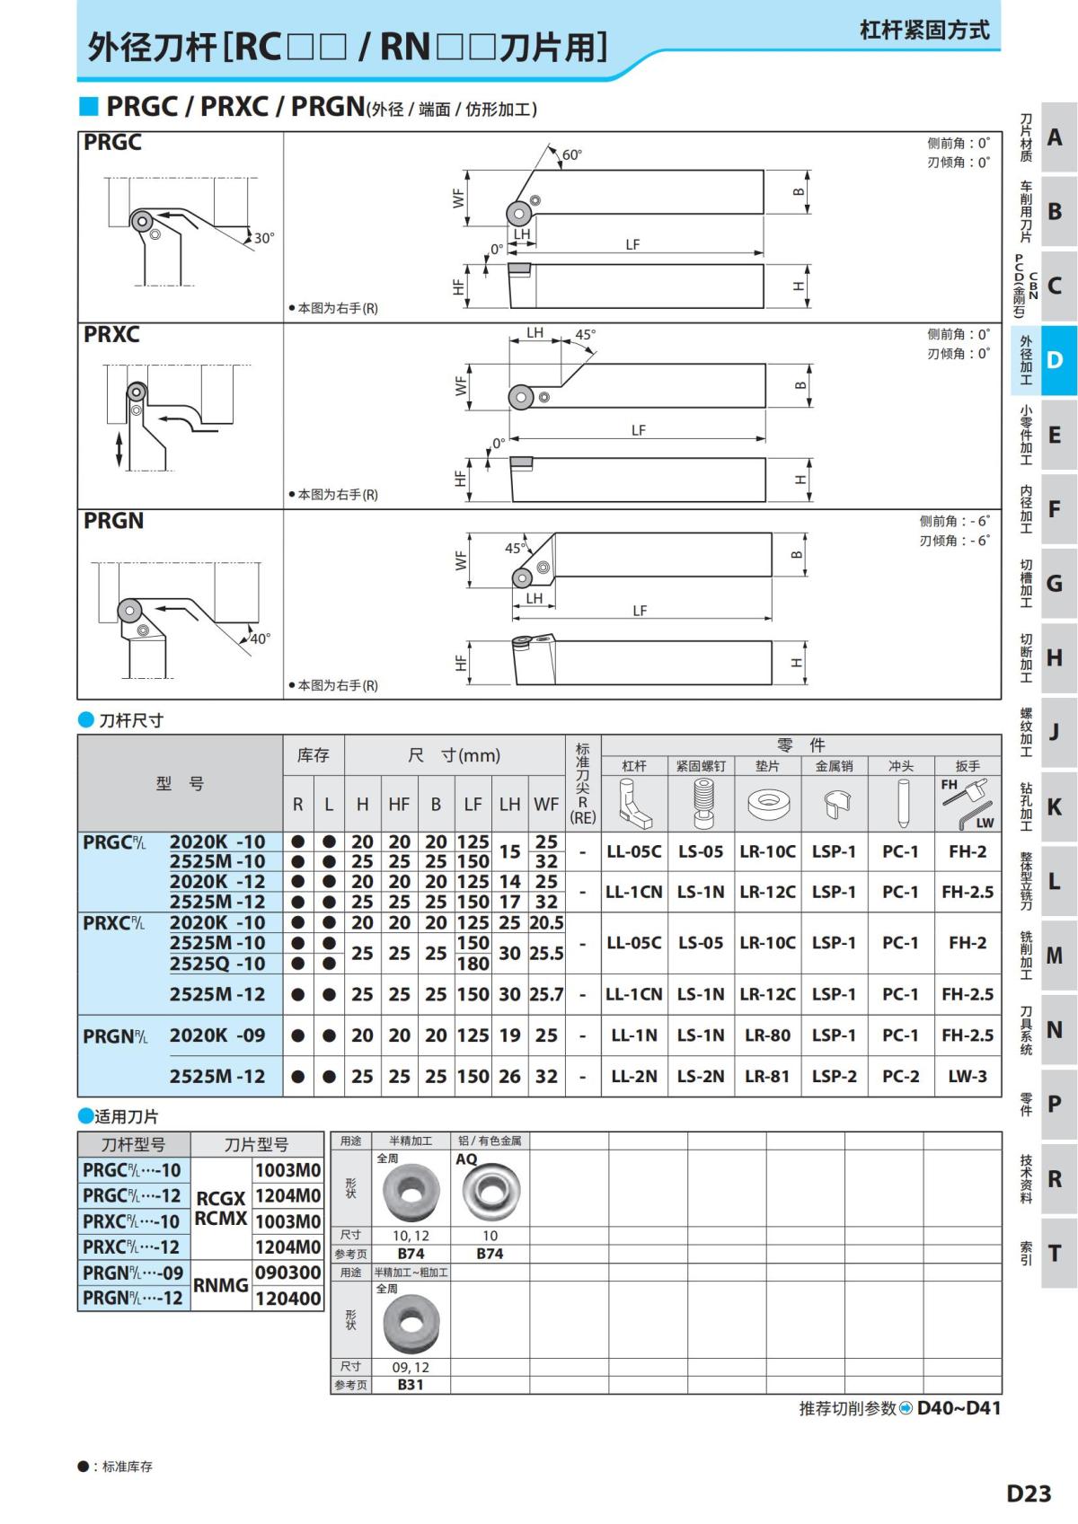This screenshot has width=1078, height=1524.
Task: Select the LW-3 wrench part code
Action: (x=968, y=1076)
